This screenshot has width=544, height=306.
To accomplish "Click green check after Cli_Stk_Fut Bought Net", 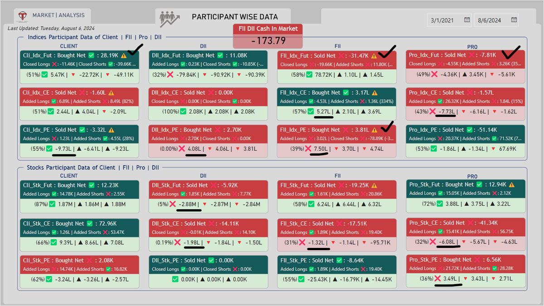I will pos(92,185).
